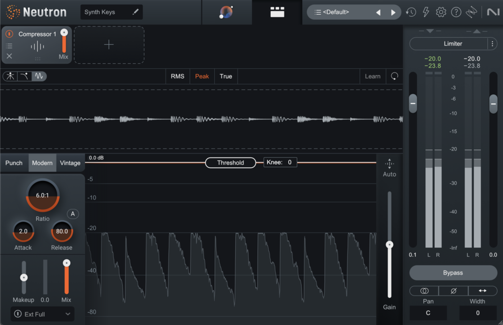
Task: Click the output peak value -20.0
Action: point(472,59)
